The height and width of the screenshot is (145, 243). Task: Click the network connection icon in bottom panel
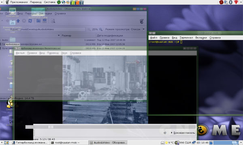pyautogui.click(x=194, y=143)
